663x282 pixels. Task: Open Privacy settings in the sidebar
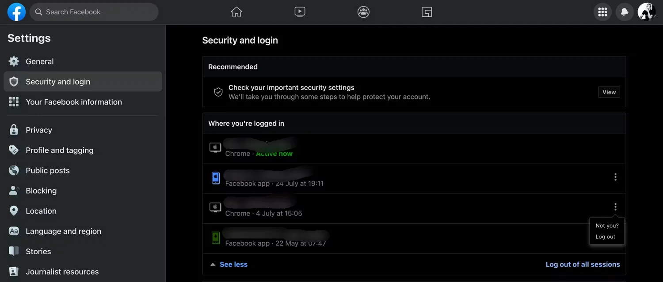click(39, 130)
